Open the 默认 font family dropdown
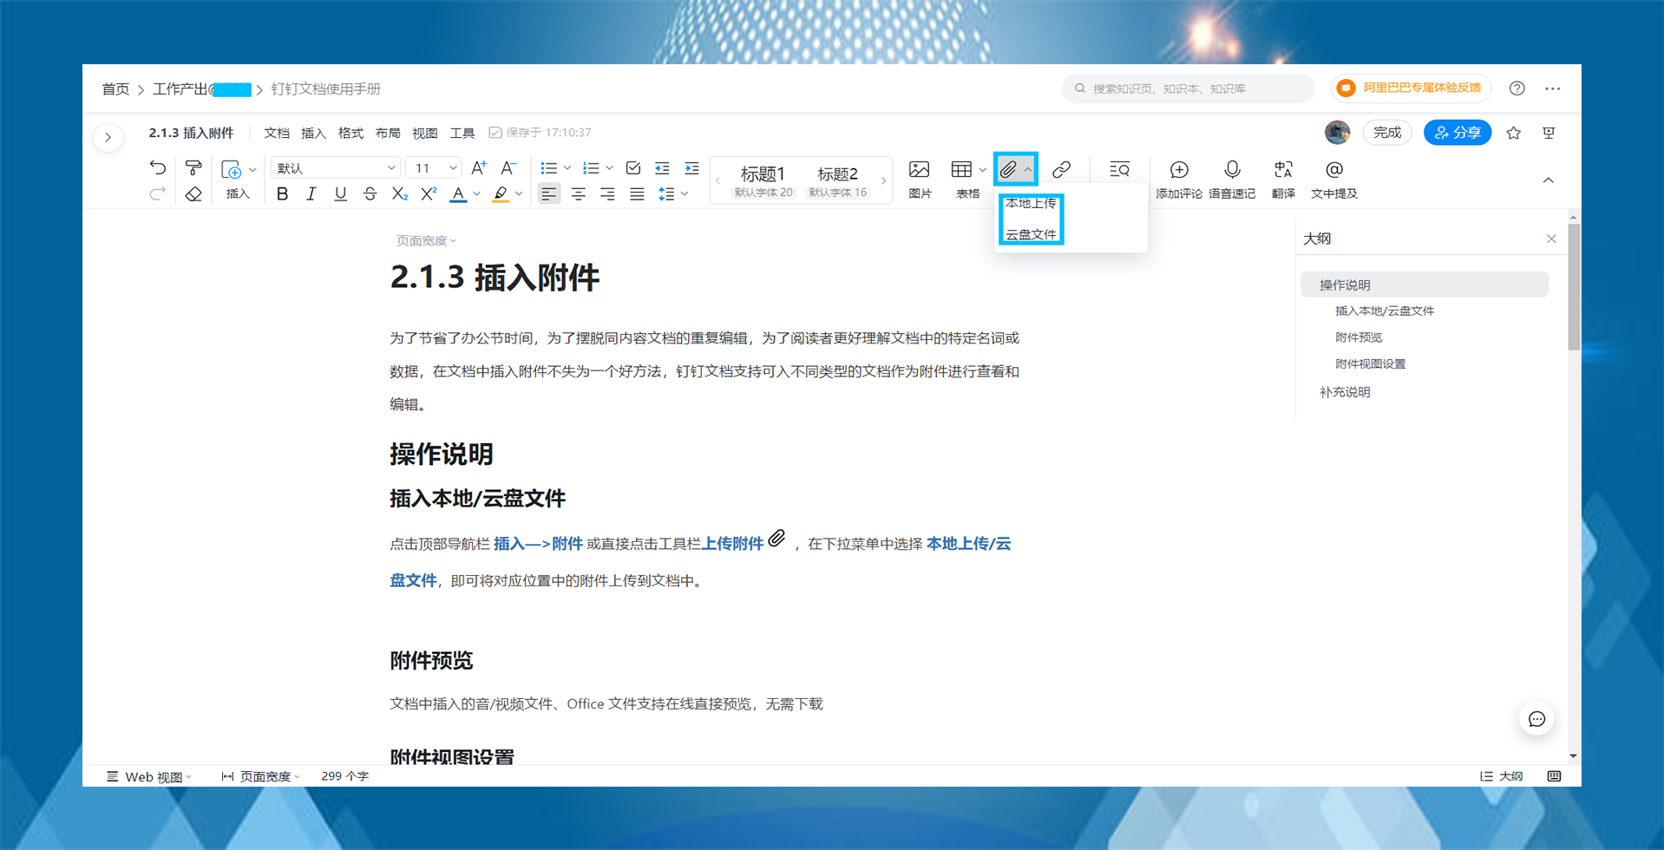1664x850 pixels. click(335, 167)
